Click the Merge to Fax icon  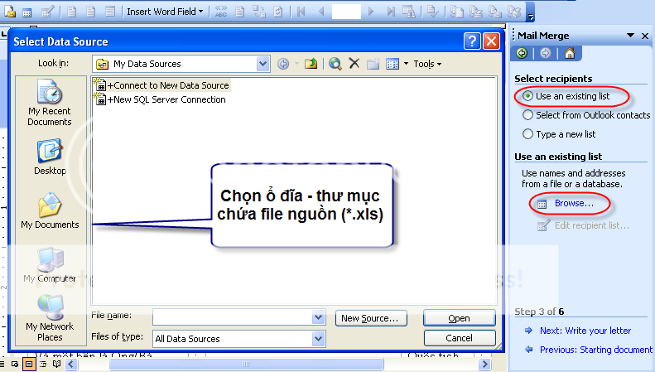pyautogui.click(x=514, y=12)
